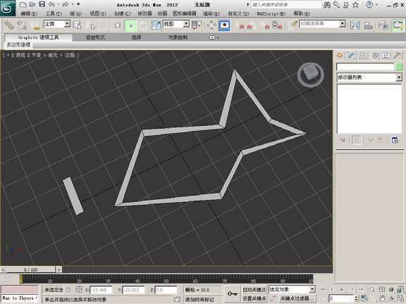Click the Unlink Selection icon

[22, 25]
